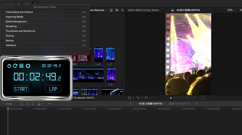Click the append clip edit icon

pos(33,104)
